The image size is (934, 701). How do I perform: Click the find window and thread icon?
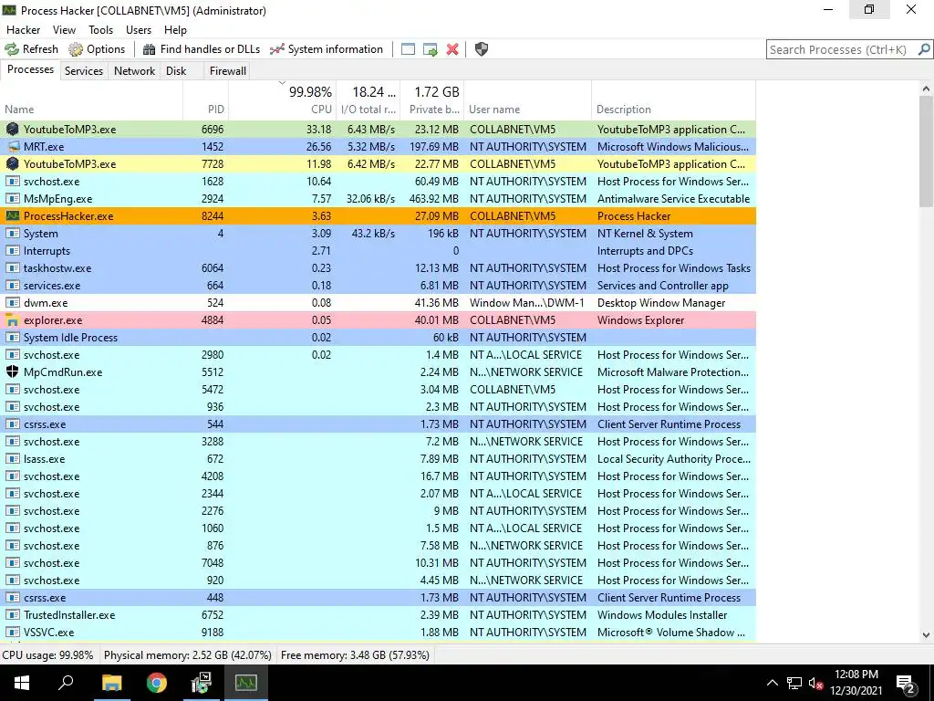click(431, 49)
